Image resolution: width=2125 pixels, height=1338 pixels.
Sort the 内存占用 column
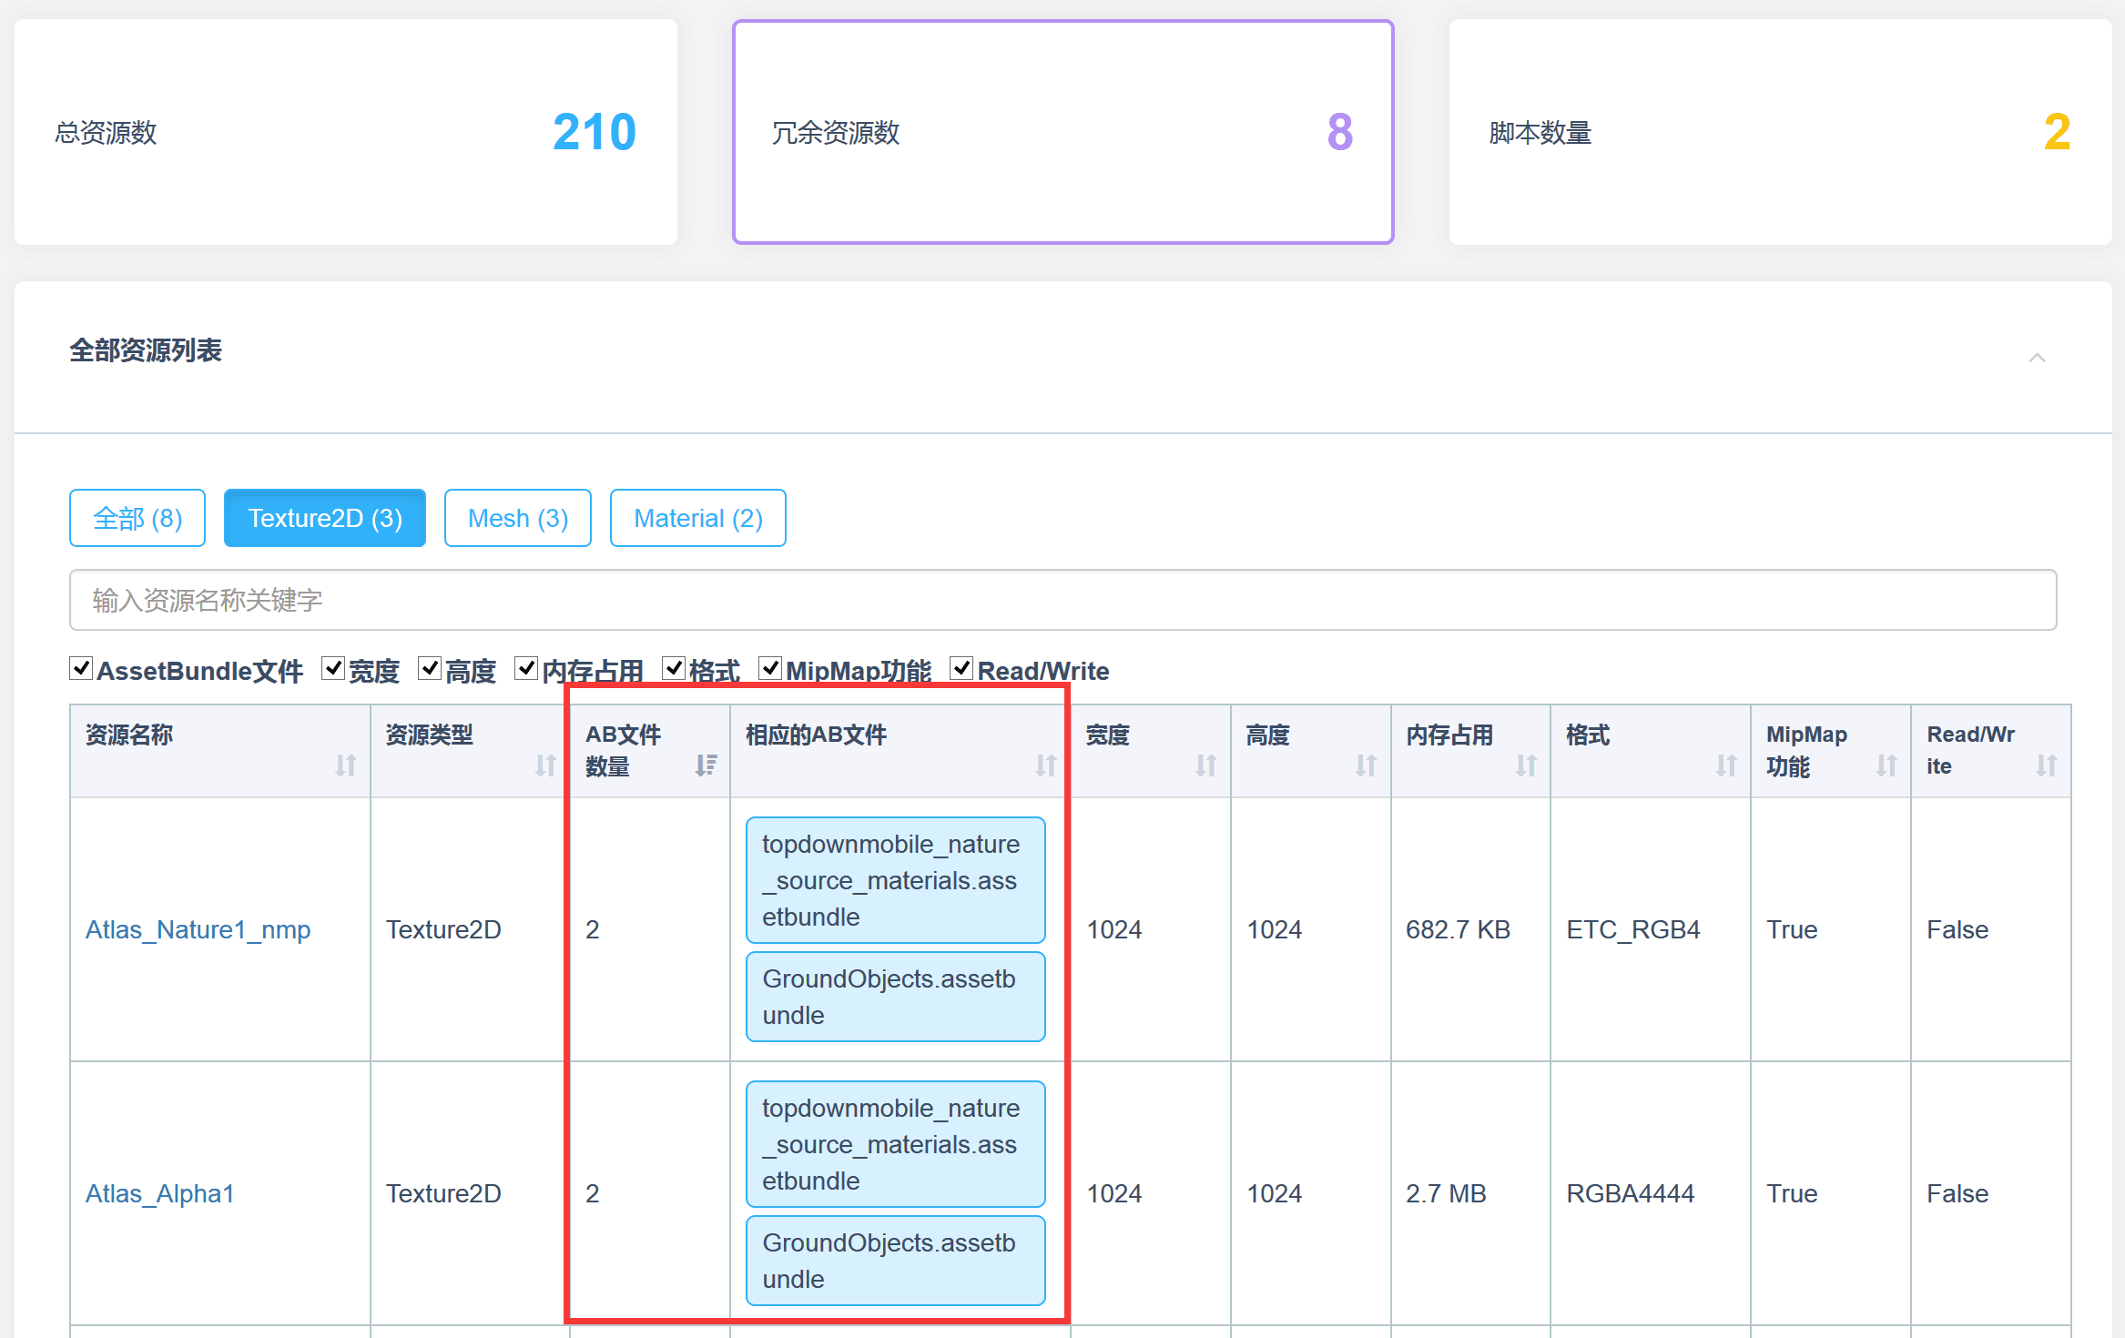1526,766
